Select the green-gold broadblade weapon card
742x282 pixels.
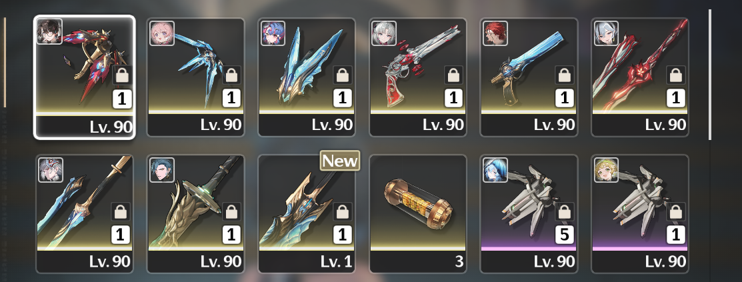(x=196, y=214)
